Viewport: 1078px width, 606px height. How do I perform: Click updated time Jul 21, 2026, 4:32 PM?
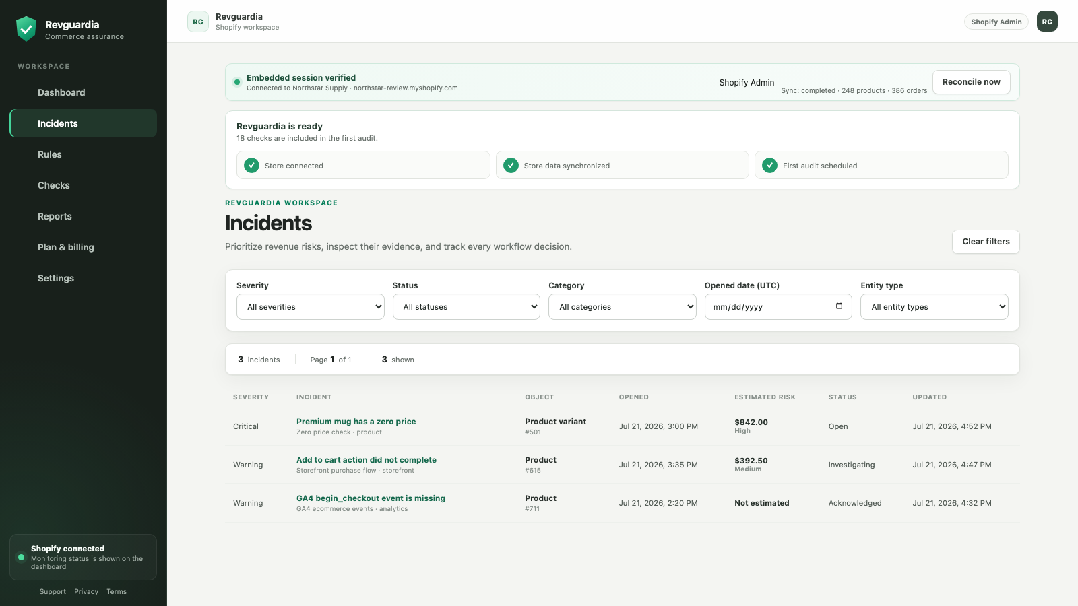[x=952, y=503]
